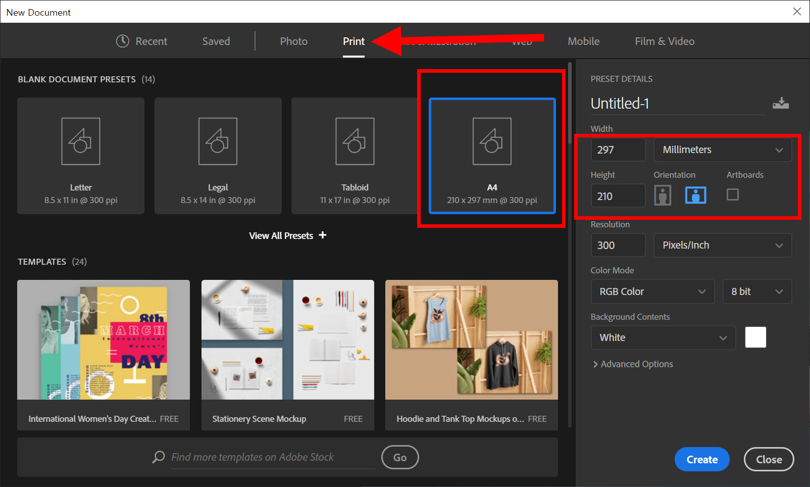Click the plus icon next to View All Presets
The height and width of the screenshot is (487, 810).
click(323, 235)
